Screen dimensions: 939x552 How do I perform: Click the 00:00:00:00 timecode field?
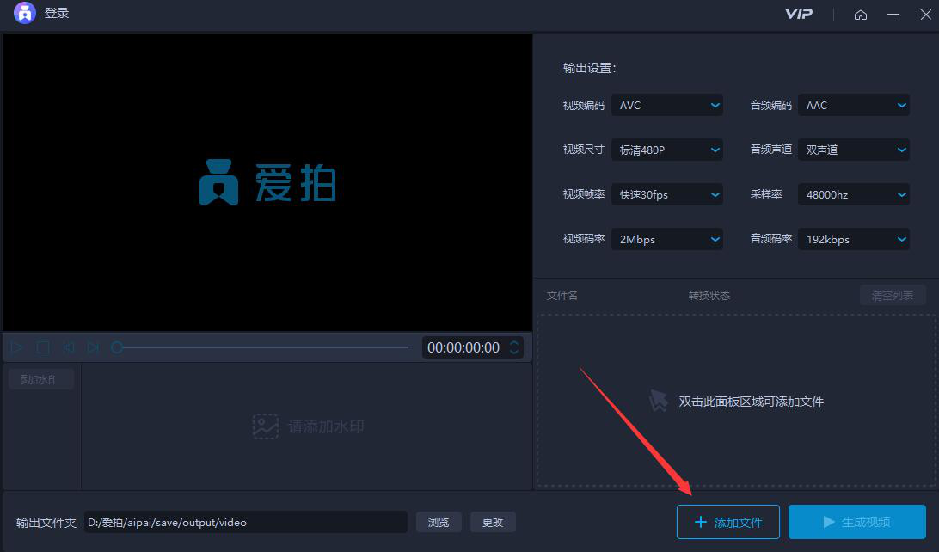pos(463,347)
